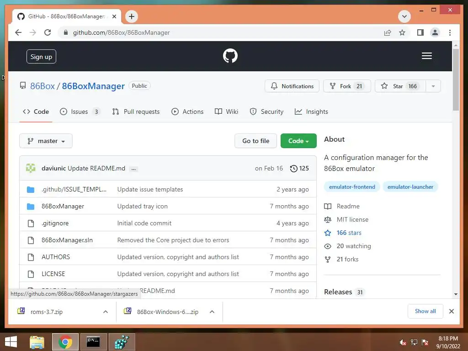Bookmark this page with the star icon
The height and width of the screenshot is (351, 468).
[x=402, y=32]
